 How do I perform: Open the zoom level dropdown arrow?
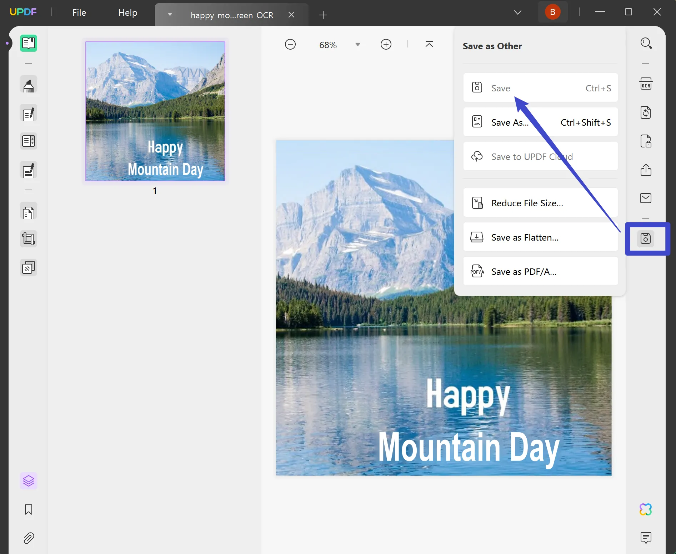point(358,45)
